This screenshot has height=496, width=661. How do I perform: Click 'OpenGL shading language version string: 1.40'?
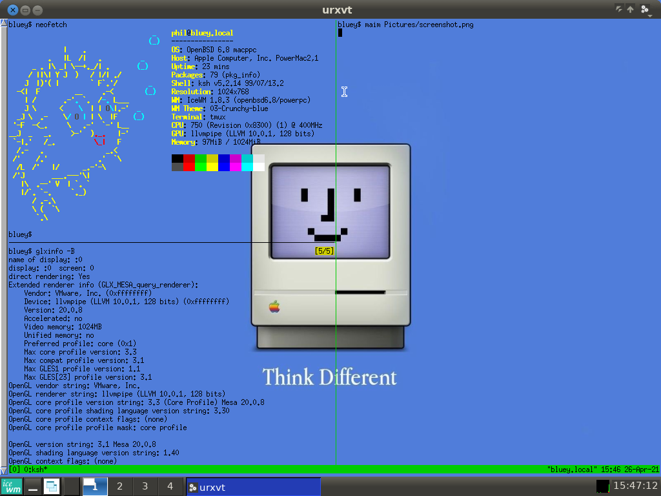coord(94,453)
